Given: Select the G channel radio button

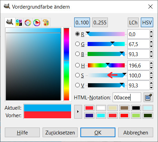Looking at the screenshot, I should [x=78, y=44].
